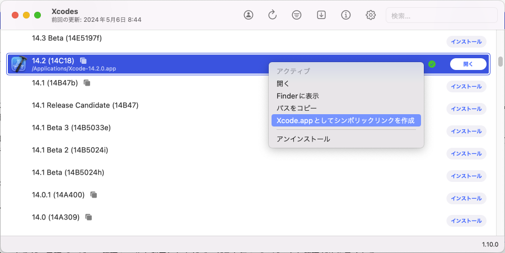505x253 pixels.
Task: Open the account sign-in profile icon
Action: pyautogui.click(x=249, y=15)
